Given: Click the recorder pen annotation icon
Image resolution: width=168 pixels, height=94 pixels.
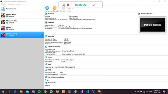Looking at the screenshot, I should coord(94,5).
